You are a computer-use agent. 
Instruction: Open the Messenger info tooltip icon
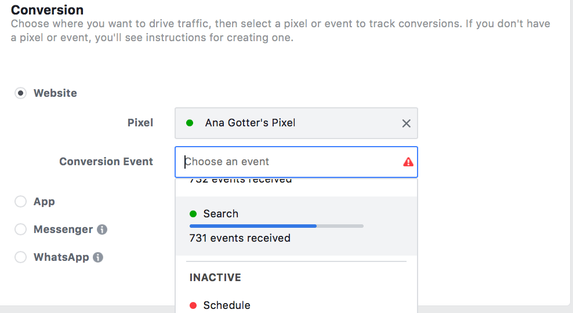click(x=102, y=230)
